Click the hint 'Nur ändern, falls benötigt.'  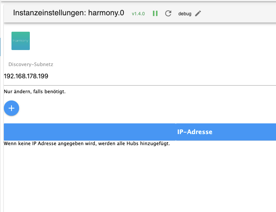pyautogui.click(x=35, y=92)
